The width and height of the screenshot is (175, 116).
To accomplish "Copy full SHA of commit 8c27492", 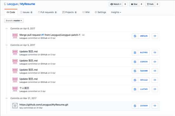I will pos(135,52).
